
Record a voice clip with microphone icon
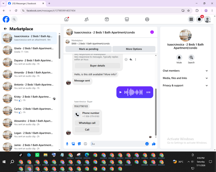67,144
